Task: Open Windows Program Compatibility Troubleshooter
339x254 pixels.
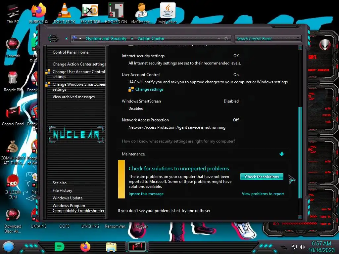Action: point(78,208)
